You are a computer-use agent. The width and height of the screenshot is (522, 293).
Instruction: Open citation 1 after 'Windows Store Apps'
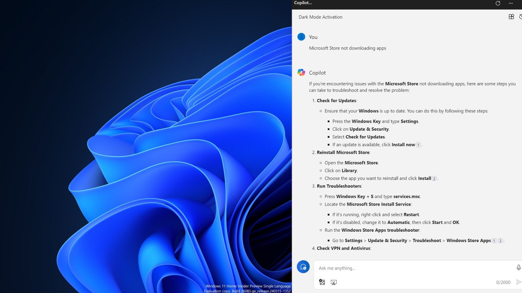pos(494,241)
